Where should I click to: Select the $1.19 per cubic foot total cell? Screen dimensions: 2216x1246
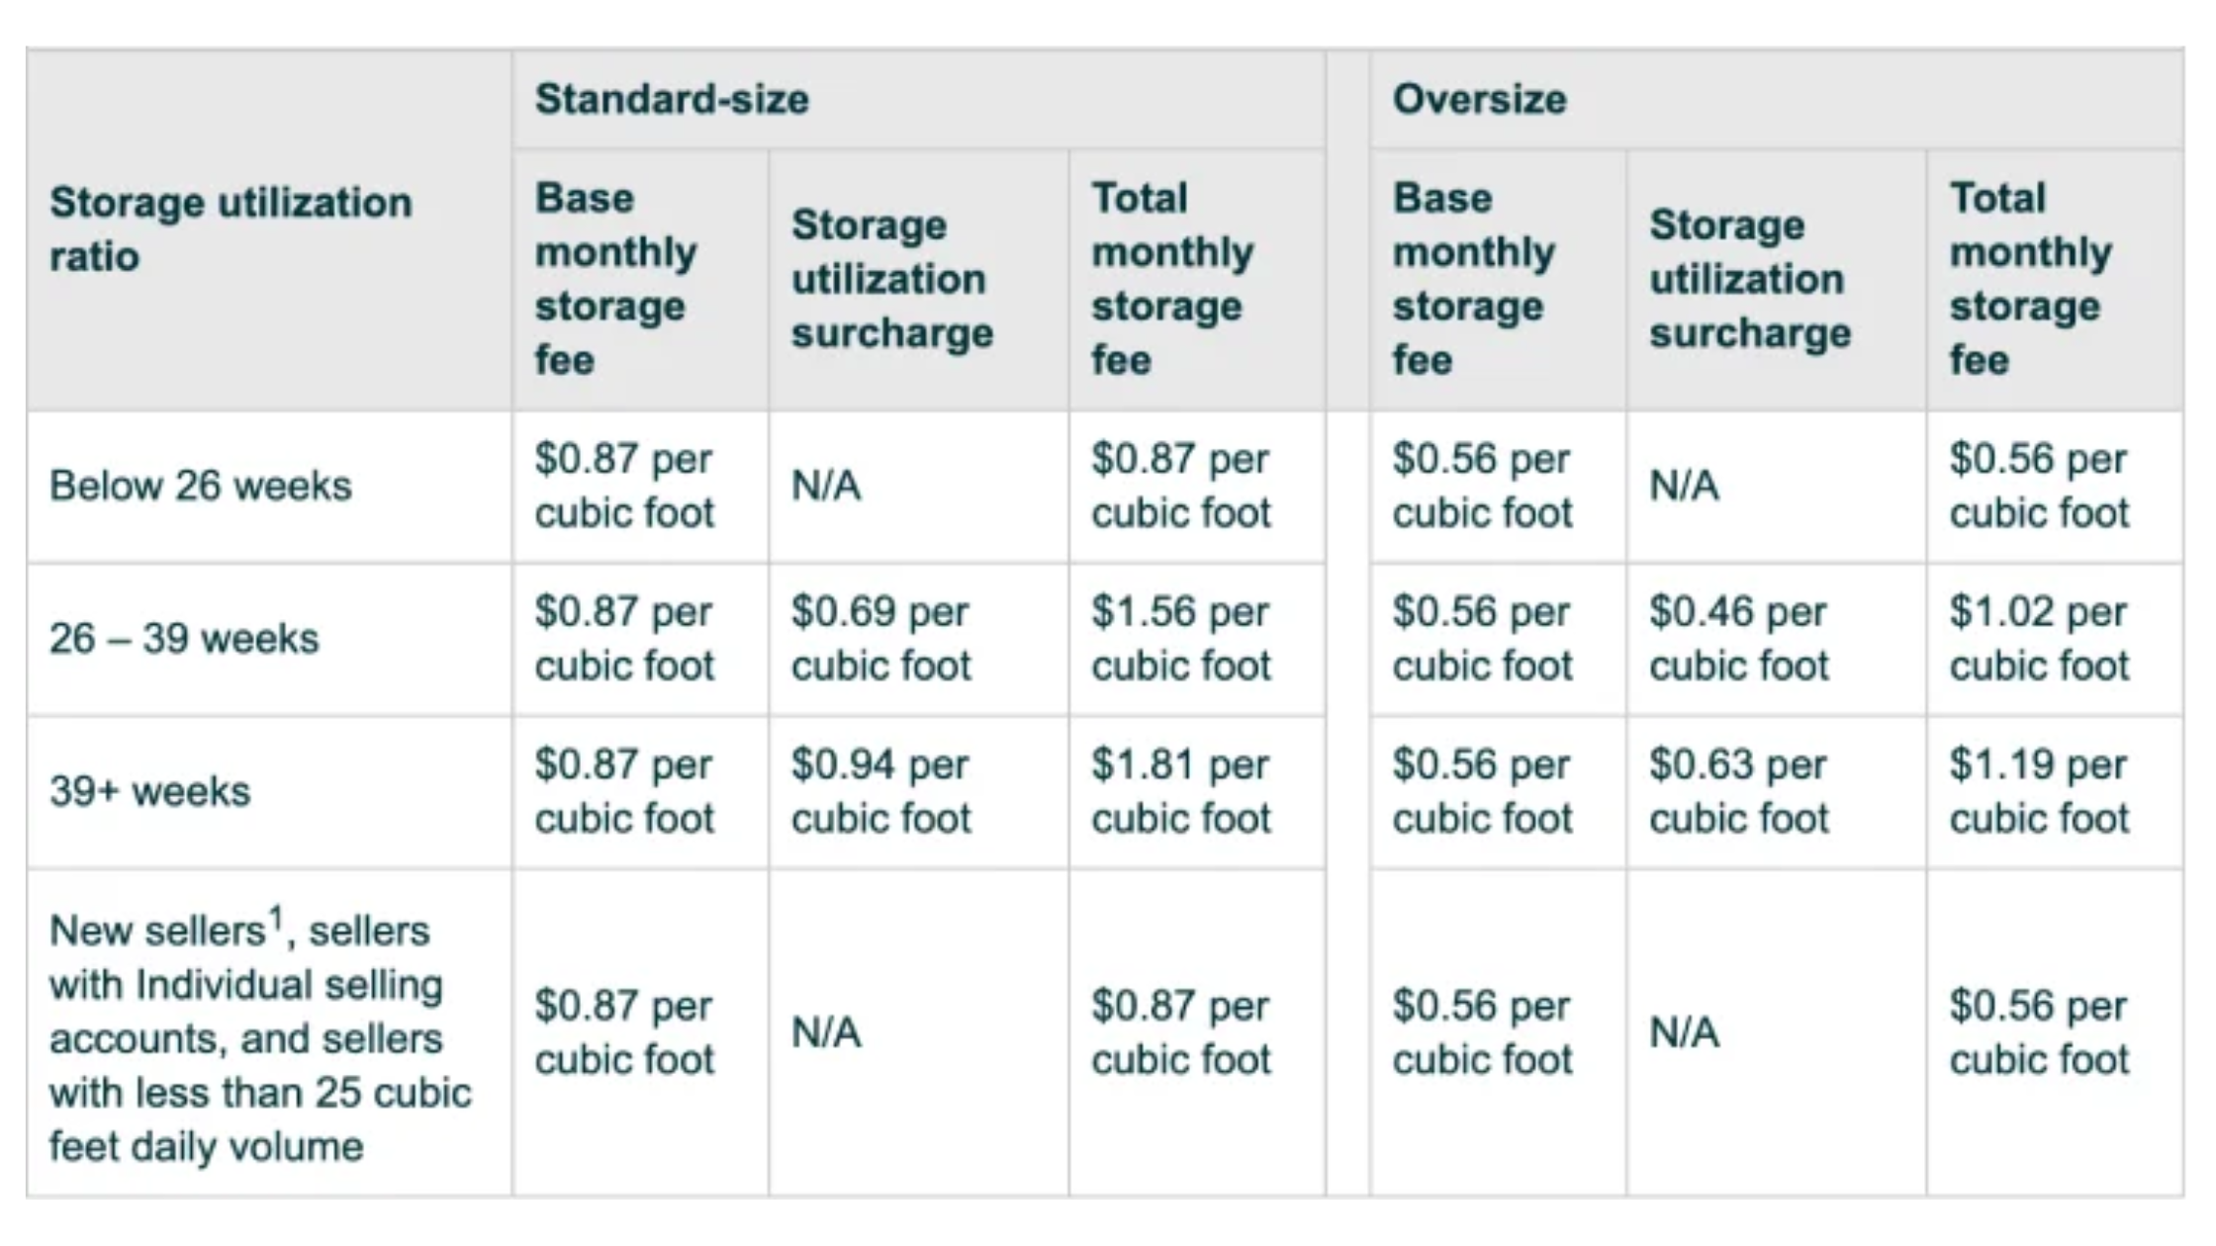2039,792
